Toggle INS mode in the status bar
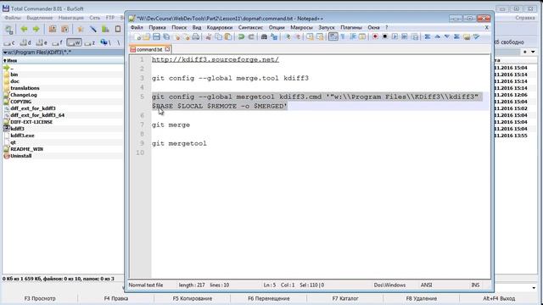This screenshot has width=543, height=305. tap(475, 285)
